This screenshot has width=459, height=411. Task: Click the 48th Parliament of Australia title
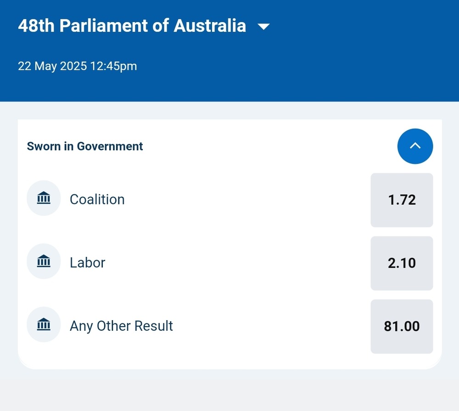[132, 26]
